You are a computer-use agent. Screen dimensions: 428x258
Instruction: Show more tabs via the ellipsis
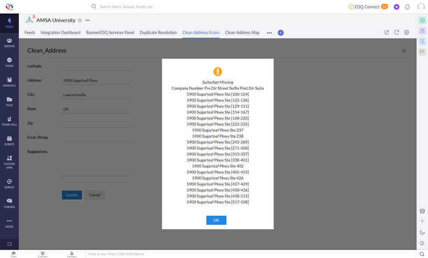click(x=269, y=33)
